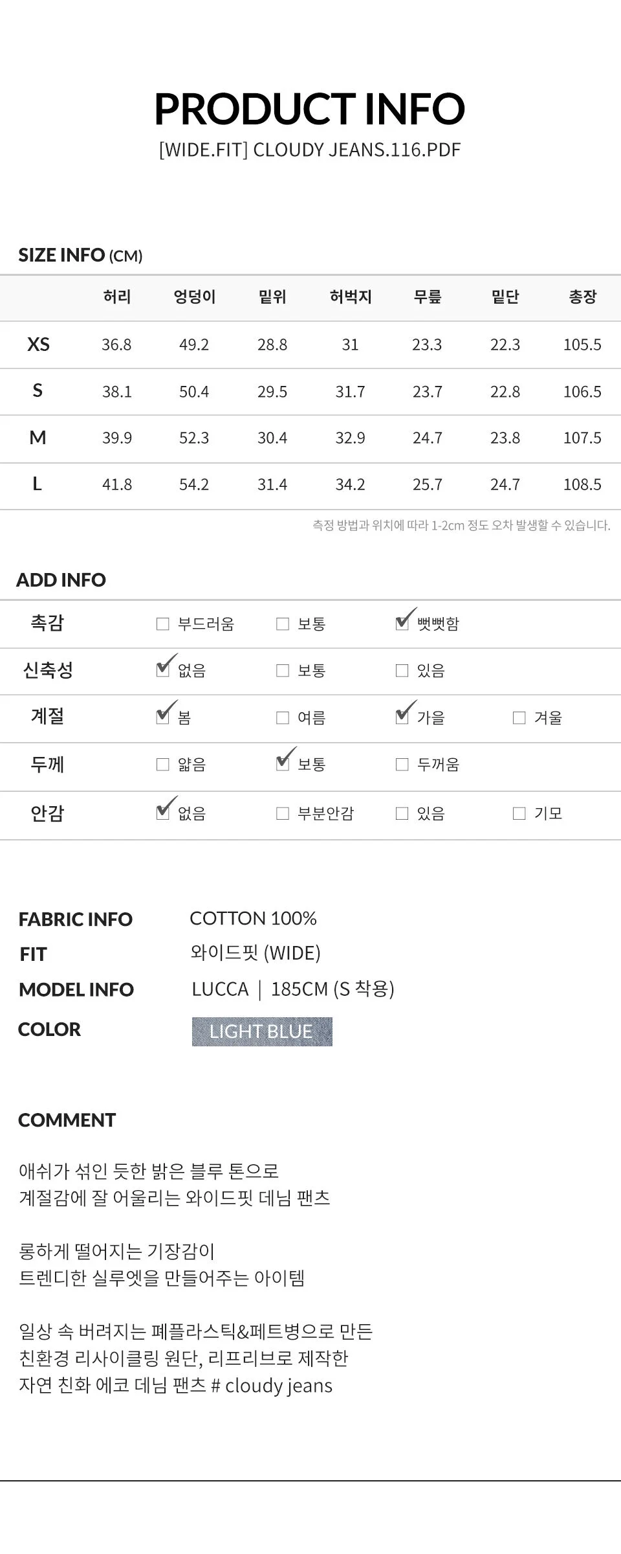Check the 있음 checkbox in 신축성 row
Image resolution: width=621 pixels, height=1554 pixels.
pyautogui.click(x=402, y=670)
